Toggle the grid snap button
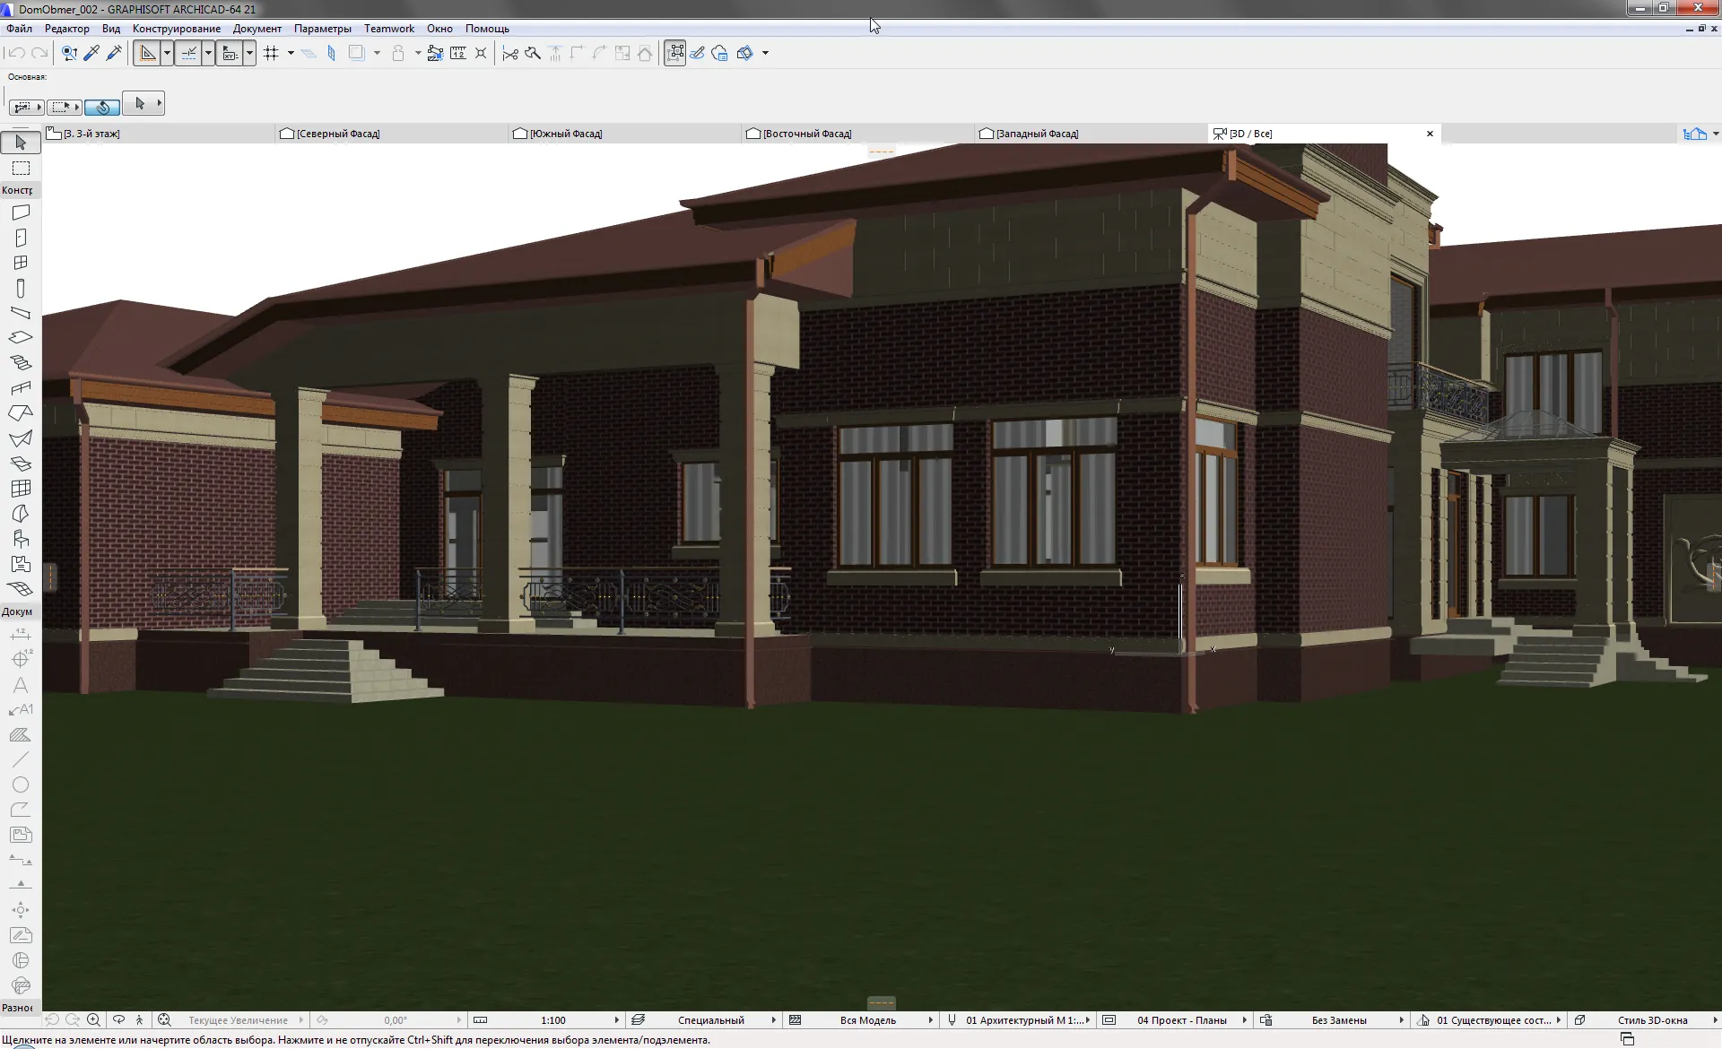1722x1049 pixels. click(x=272, y=53)
